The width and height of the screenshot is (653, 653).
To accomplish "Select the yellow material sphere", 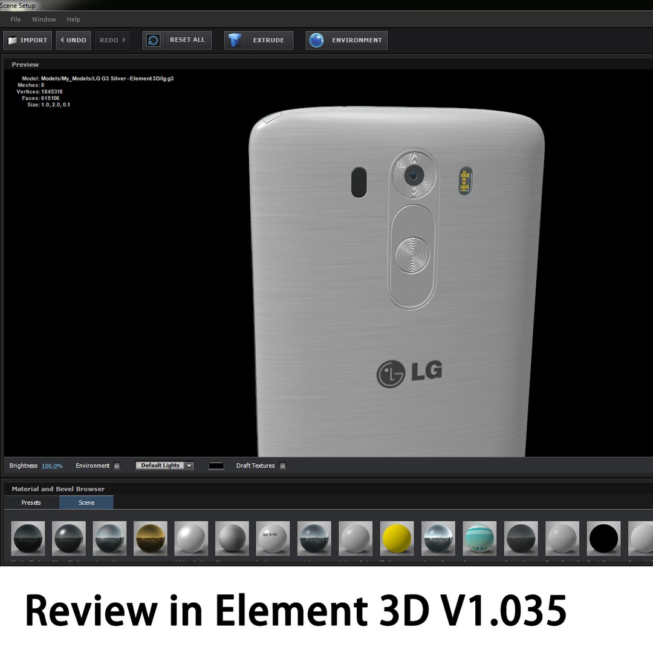I will tap(397, 538).
